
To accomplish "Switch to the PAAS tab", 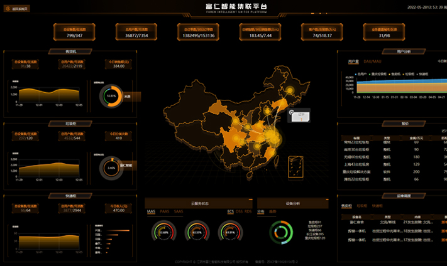I will tap(165, 211).
